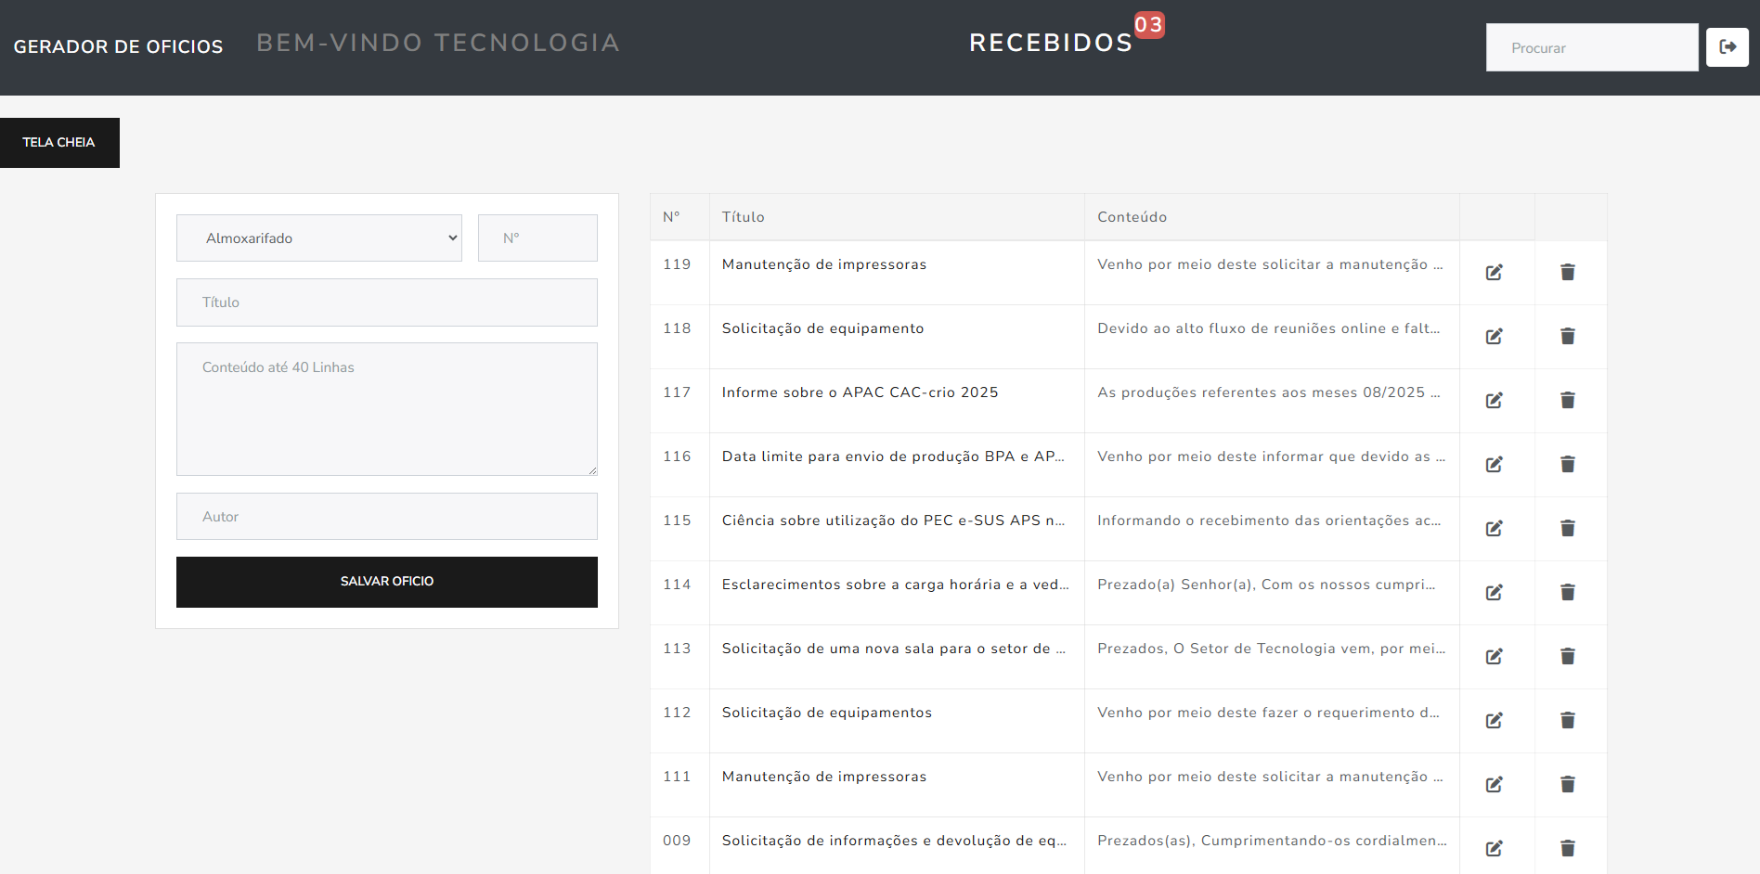The width and height of the screenshot is (1760, 874).
Task: Click into the Título input field
Action: (386, 302)
